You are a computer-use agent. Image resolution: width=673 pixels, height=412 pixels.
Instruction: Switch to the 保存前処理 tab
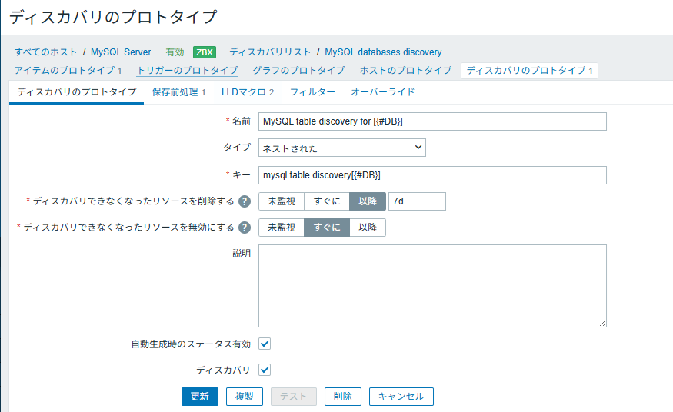pyautogui.click(x=178, y=92)
